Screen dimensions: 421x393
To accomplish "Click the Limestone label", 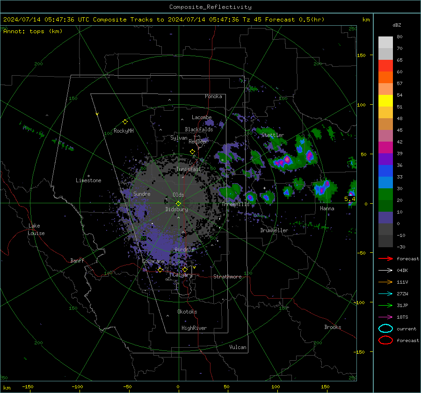I will click(x=88, y=180).
